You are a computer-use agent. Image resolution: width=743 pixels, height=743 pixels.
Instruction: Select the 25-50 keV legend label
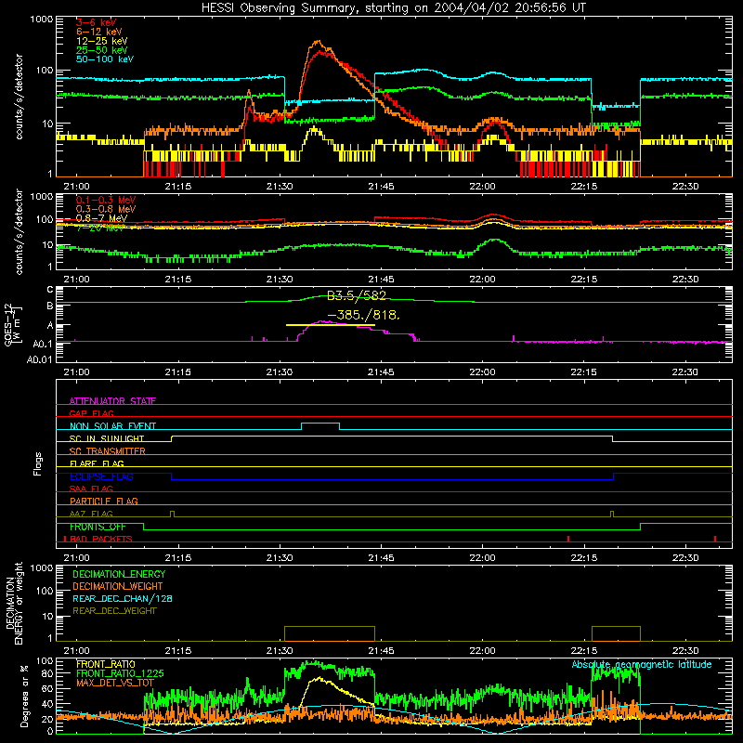102,50
